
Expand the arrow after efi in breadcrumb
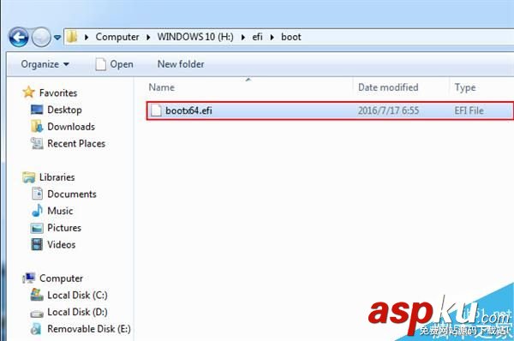click(x=272, y=38)
